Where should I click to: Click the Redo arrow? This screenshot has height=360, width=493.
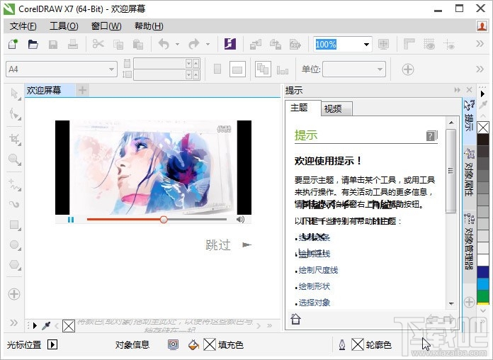click(x=194, y=44)
